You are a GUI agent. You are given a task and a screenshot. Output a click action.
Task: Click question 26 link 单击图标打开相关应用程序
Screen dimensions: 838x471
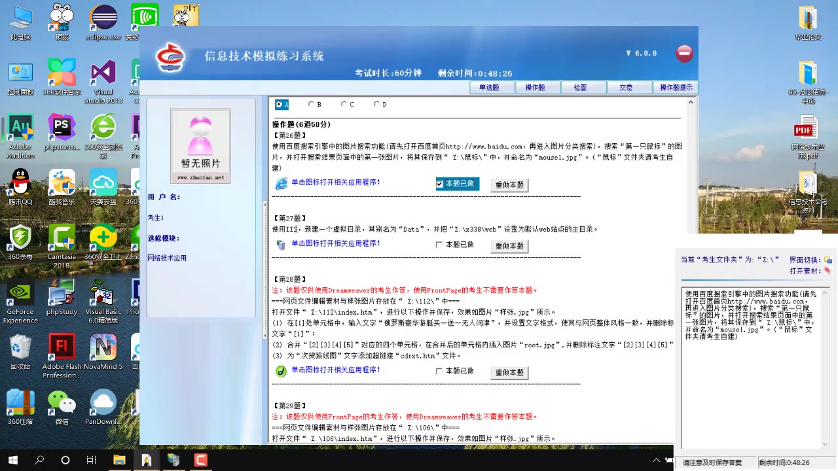point(336,183)
